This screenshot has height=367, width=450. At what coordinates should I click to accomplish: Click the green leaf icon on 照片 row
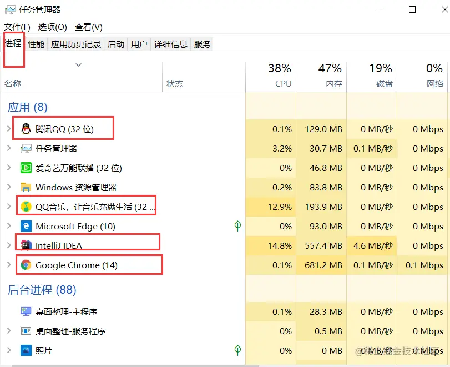237,350
